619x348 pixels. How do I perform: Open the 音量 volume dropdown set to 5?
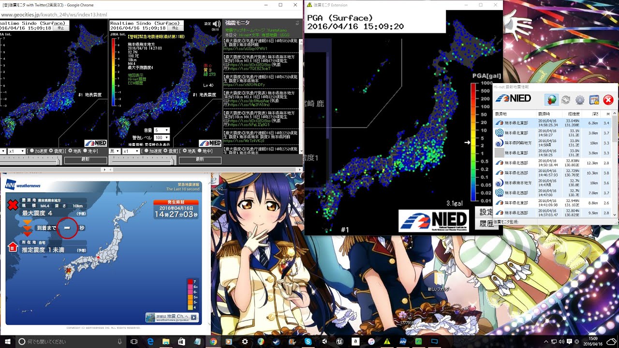(162, 130)
